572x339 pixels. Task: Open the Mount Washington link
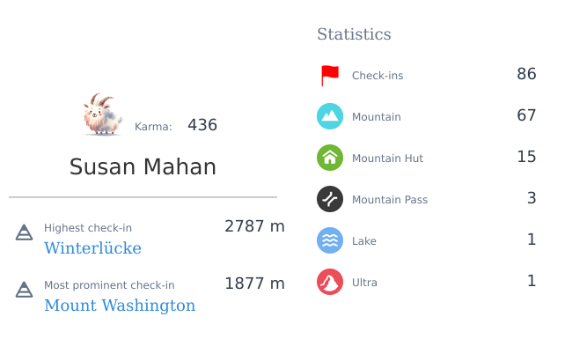tap(120, 306)
